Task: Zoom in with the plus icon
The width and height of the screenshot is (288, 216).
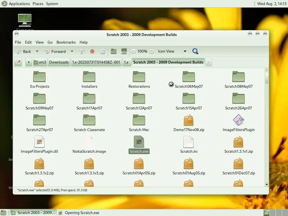Action: (152, 51)
